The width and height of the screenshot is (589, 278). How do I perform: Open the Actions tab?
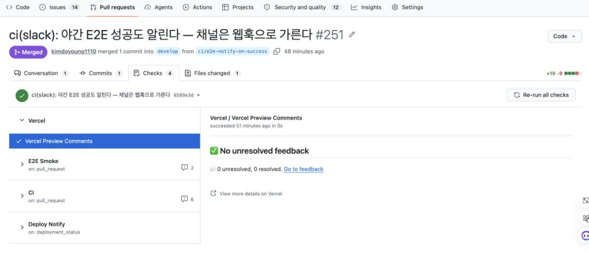click(x=198, y=7)
